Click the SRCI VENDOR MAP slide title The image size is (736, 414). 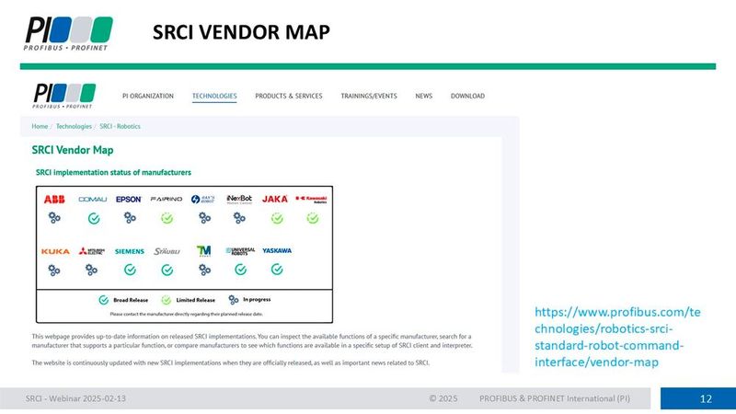241,32
